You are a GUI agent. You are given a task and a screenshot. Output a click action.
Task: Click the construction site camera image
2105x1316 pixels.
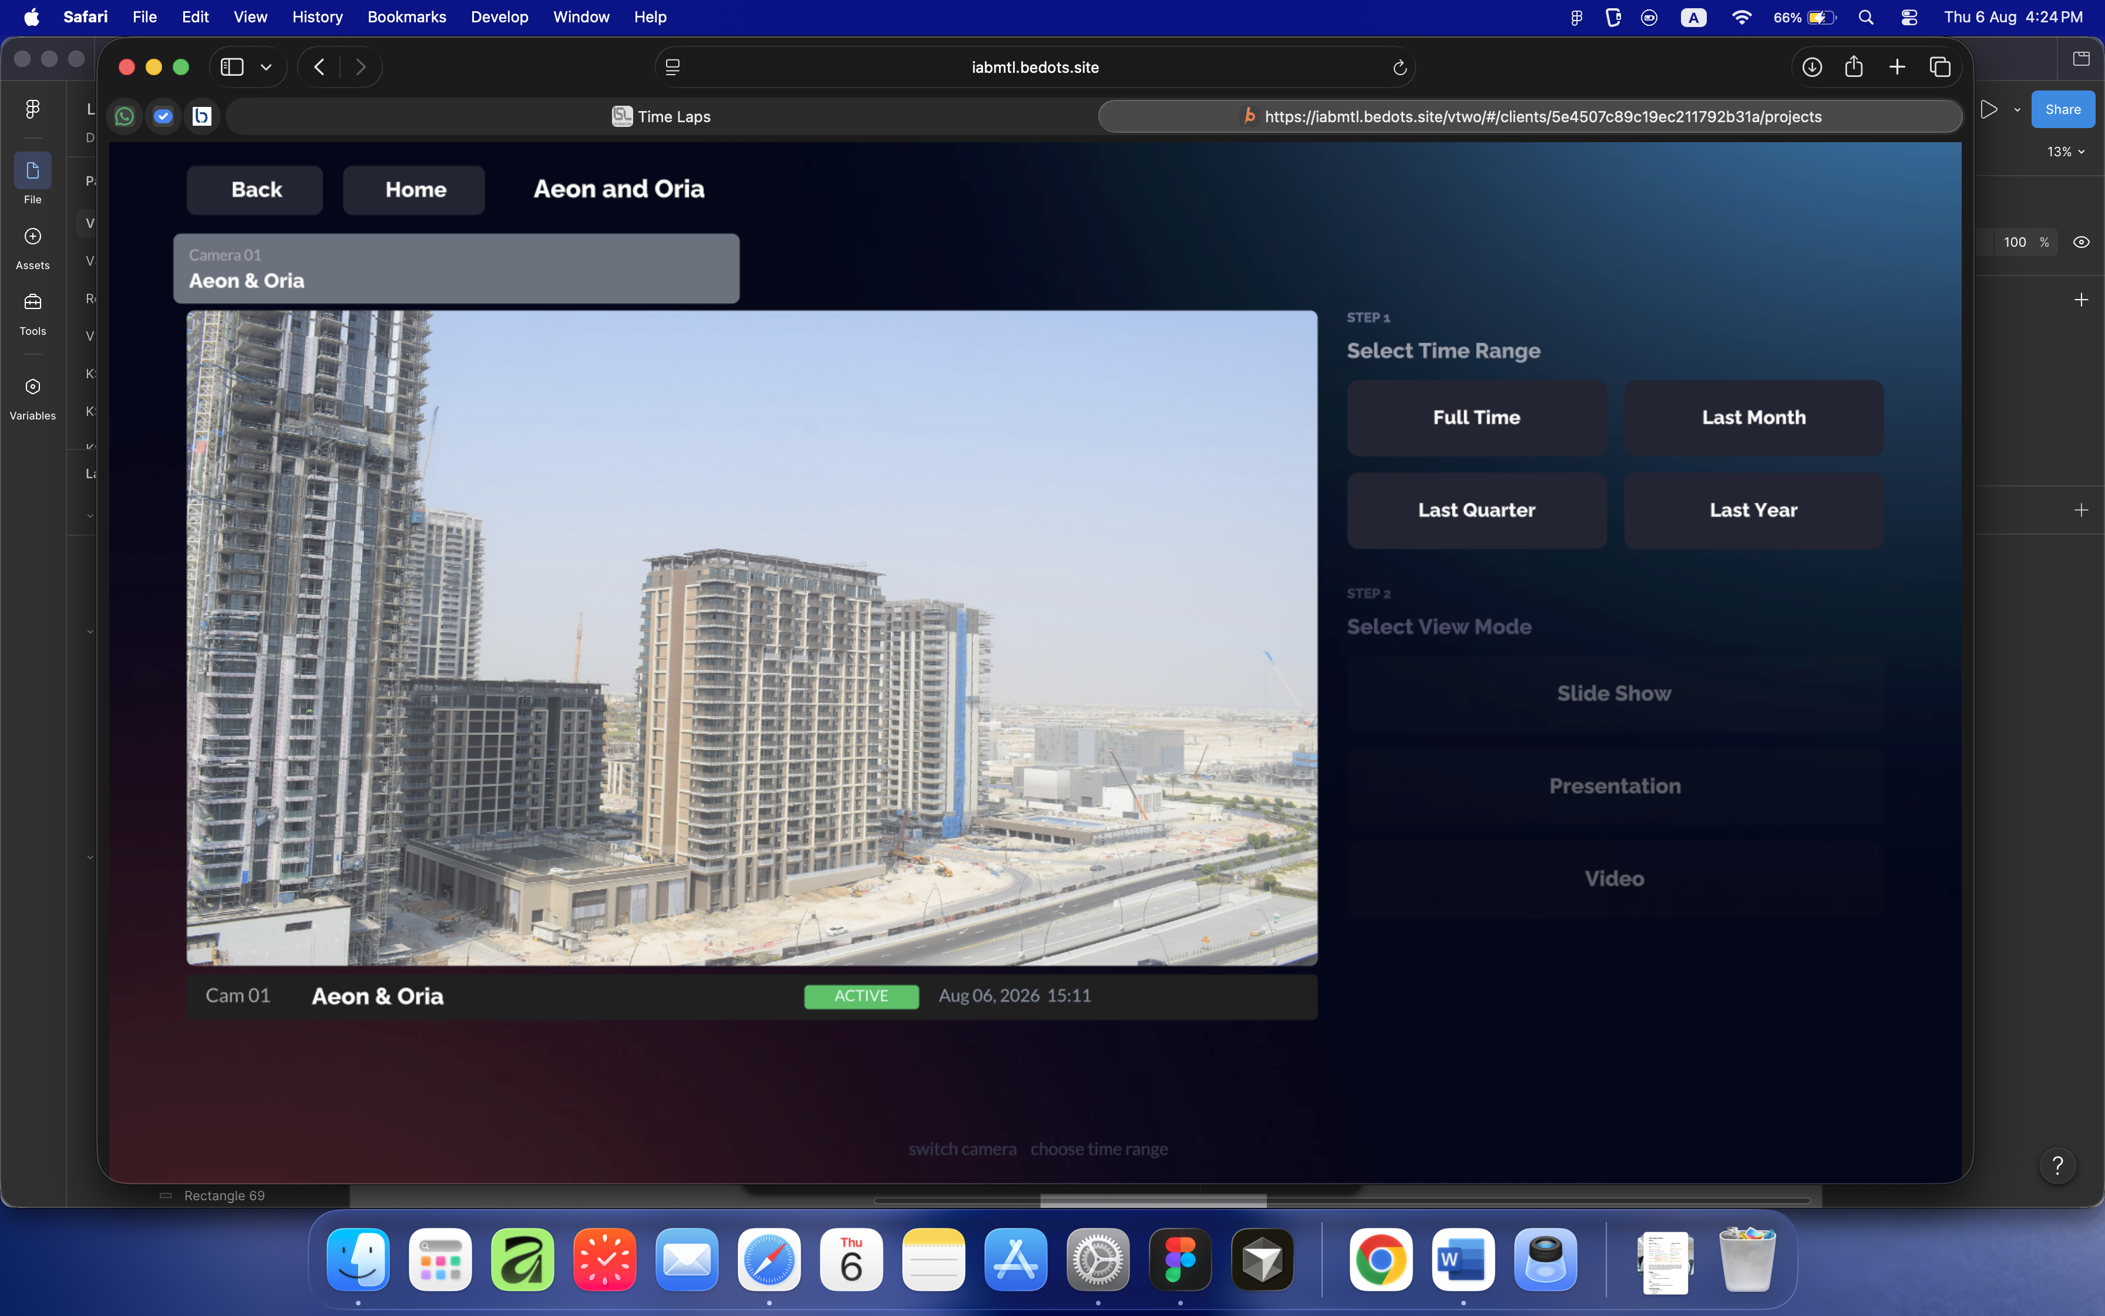[752, 638]
